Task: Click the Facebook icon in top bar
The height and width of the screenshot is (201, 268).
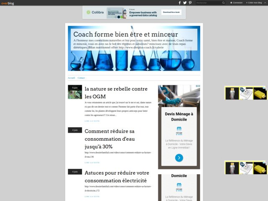Action: point(180,3)
